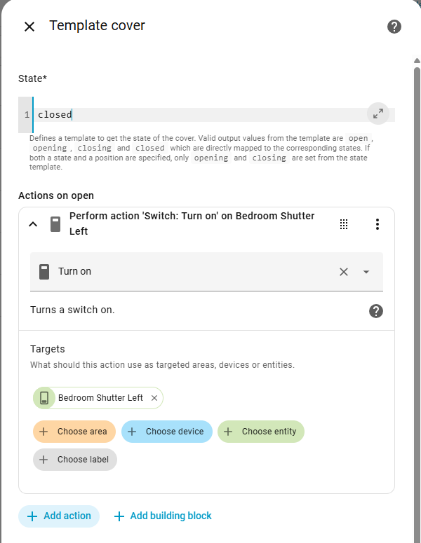Click Choose entity target button

point(261,432)
